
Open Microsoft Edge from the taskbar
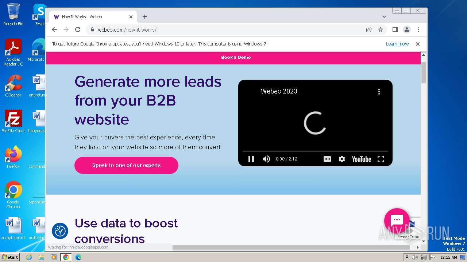[78, 257]
